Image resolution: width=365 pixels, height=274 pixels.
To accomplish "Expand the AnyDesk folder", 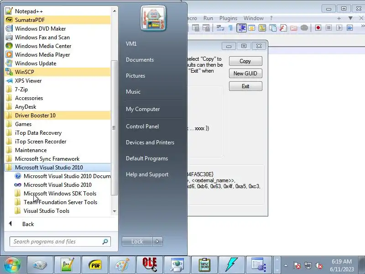I will 57,107.
